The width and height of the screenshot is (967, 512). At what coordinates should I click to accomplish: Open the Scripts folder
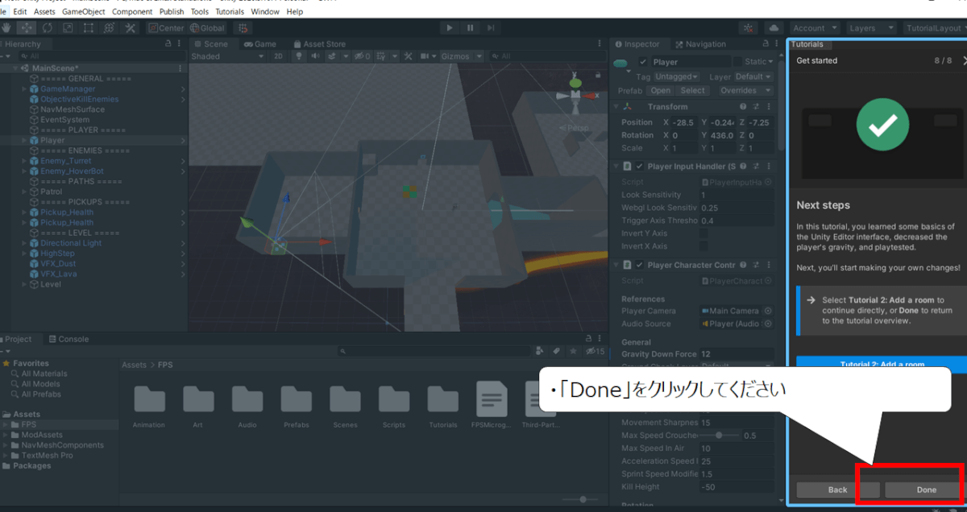pyautogui.click(x=394, y=407)
